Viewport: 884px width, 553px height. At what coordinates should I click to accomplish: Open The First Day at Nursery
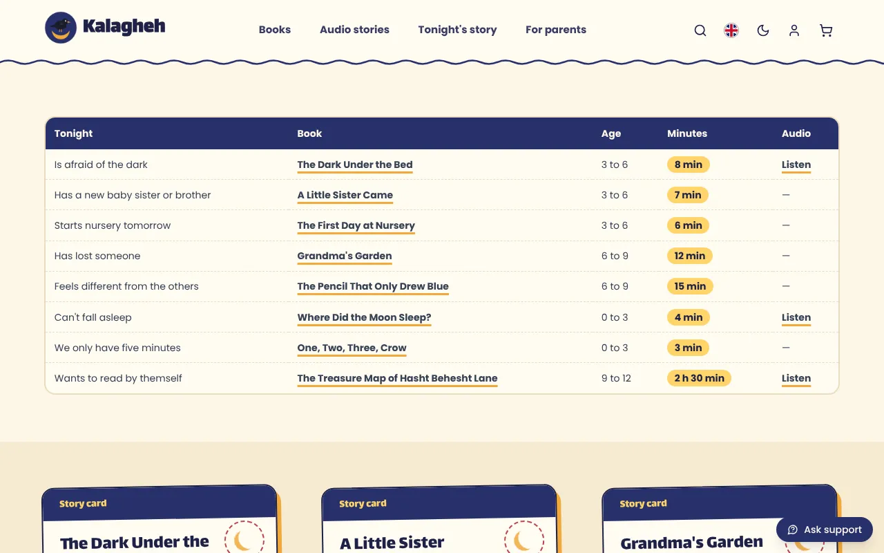tap(356, 225)
